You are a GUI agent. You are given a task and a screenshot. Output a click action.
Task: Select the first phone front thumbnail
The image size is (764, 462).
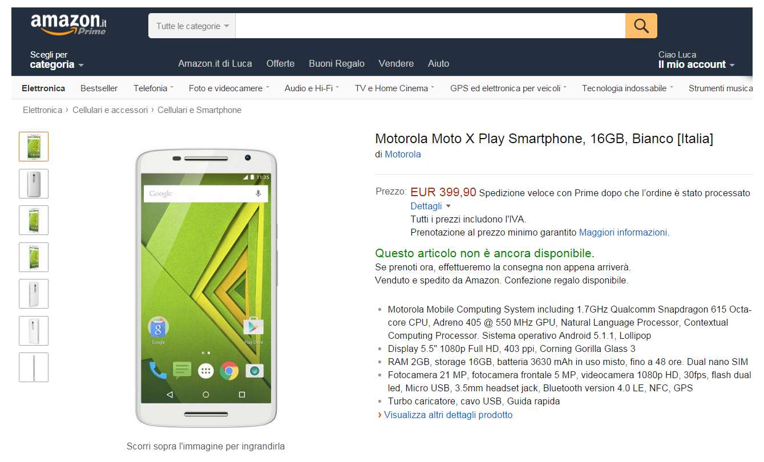[34, 147]
